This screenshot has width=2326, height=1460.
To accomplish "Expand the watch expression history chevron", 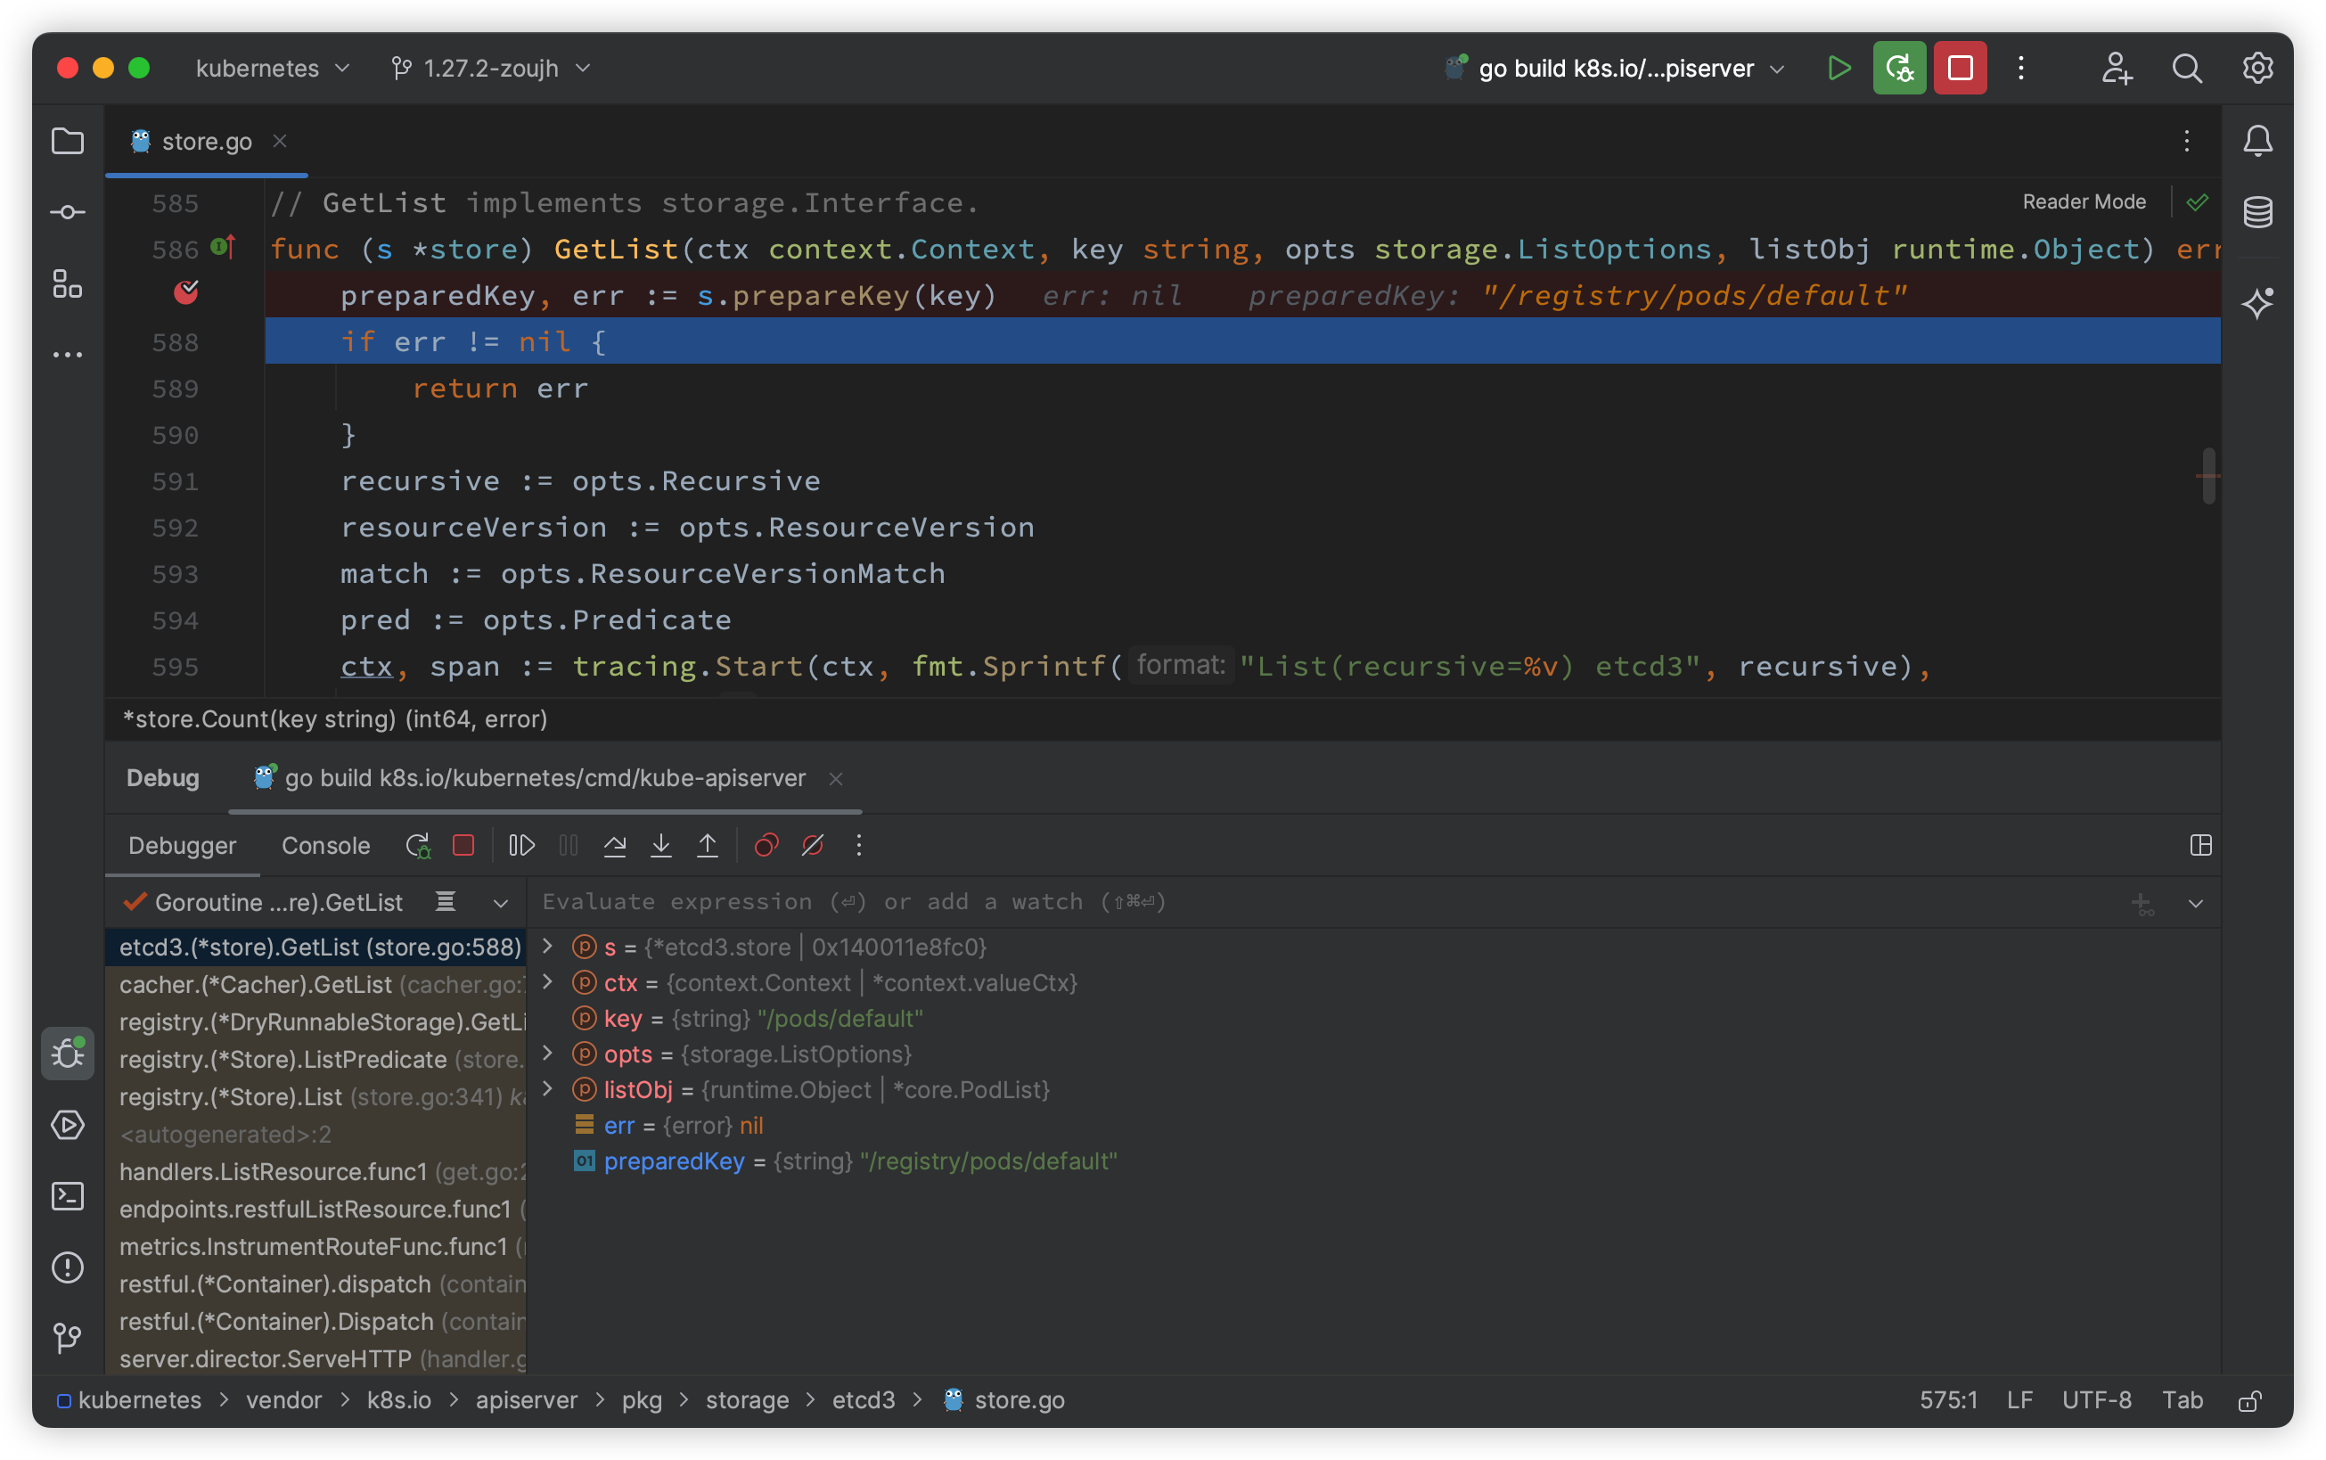I will (x=2196, y=904).
